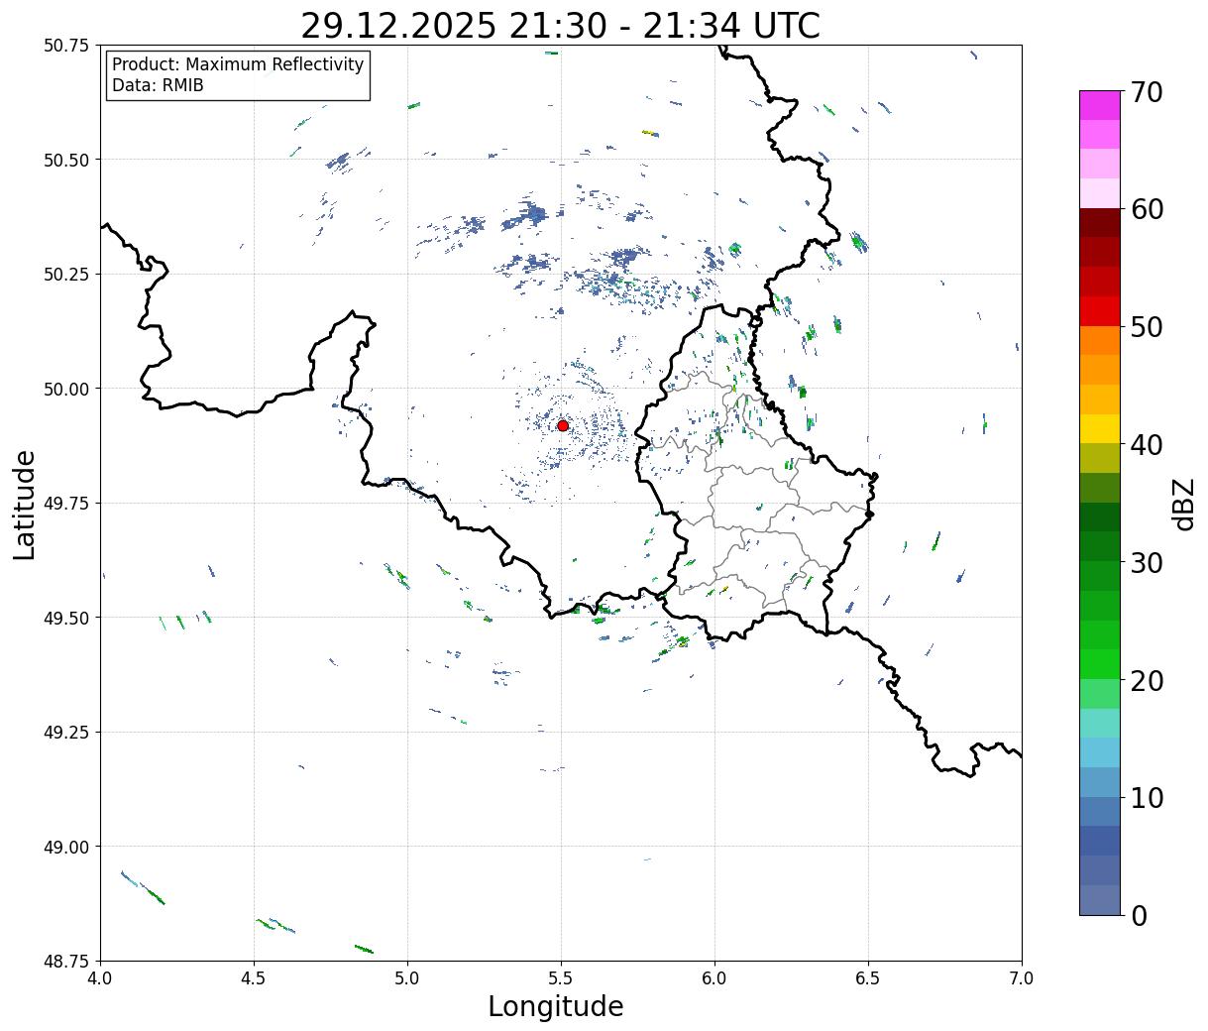Click the 'Latitude' axis label
Viewport: 1208px width, 1031px height.
[x=25, y=505]
